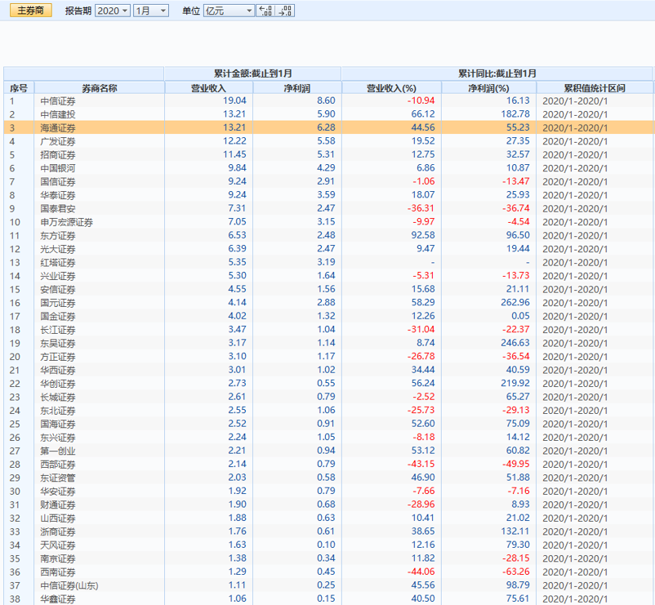655x605 pixels.
Task: Select row 华泰证券
Action: point(328,195)
